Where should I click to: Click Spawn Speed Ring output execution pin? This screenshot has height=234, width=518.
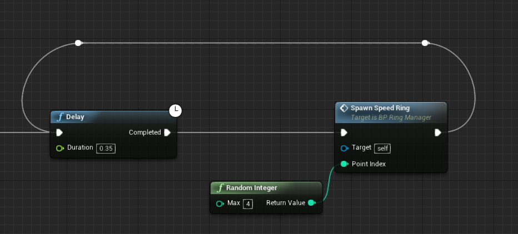point(438,133)
